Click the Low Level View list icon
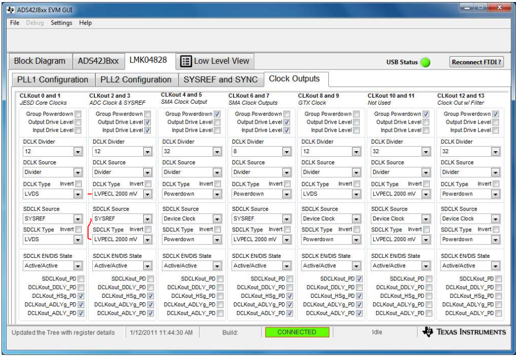The image size is (516, 357). 186,61
